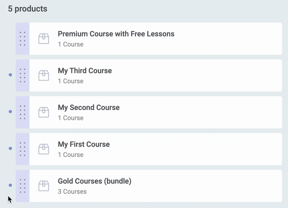Viewport: 288px width, 208px height.
Task: Click blue dot next to Gold Courses
Action: (x=11, y=185)
